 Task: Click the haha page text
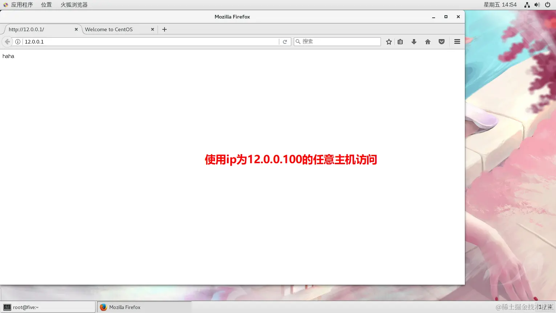[8, 56]
